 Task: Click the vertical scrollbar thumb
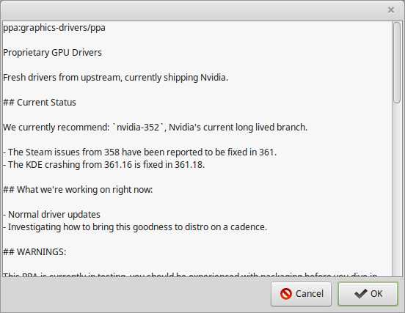coord(396,63)
